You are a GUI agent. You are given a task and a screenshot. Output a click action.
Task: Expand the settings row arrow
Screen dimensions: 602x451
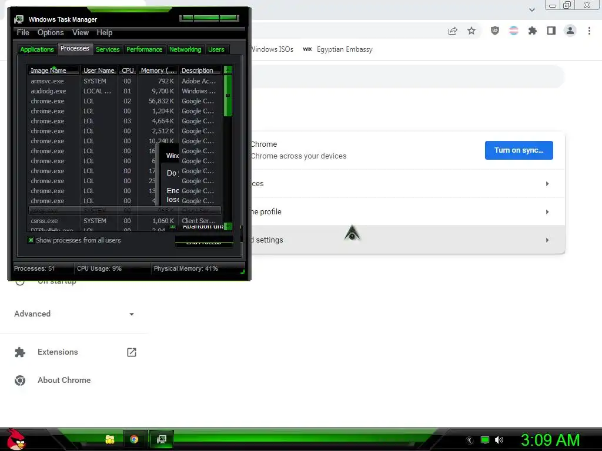pos(547,240)
